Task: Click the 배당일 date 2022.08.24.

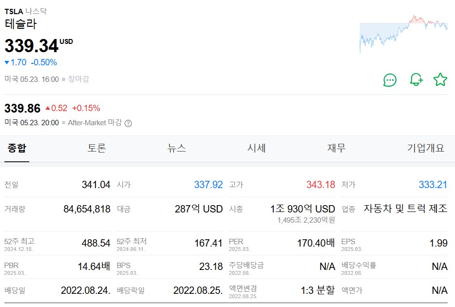Action: pos(86,290)
